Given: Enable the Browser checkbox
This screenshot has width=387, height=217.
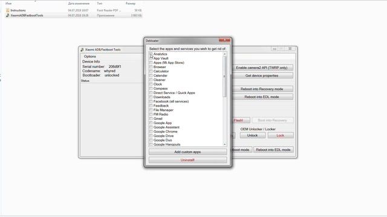Looking at the screenshot, I should point(151,67).
